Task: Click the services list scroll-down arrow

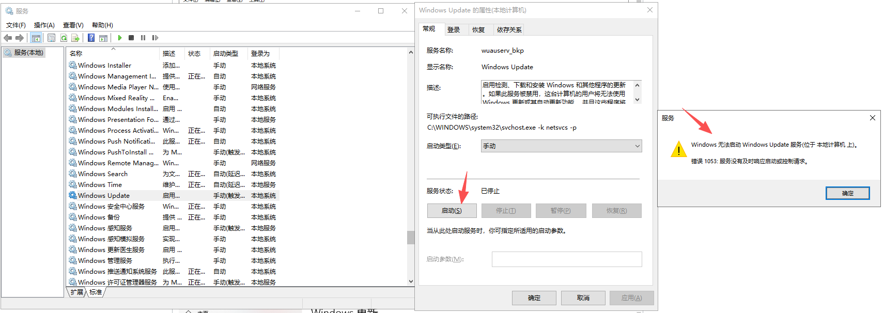Action: [411, 281]
